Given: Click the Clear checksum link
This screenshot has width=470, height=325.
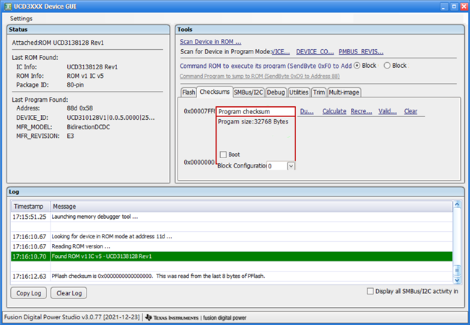Looking at the screenshot, I should 410,111.
